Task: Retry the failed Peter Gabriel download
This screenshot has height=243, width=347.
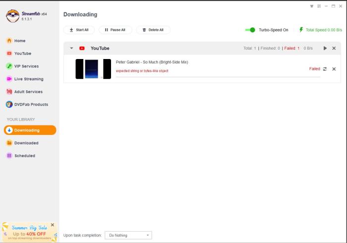Action: coord(325,69)
